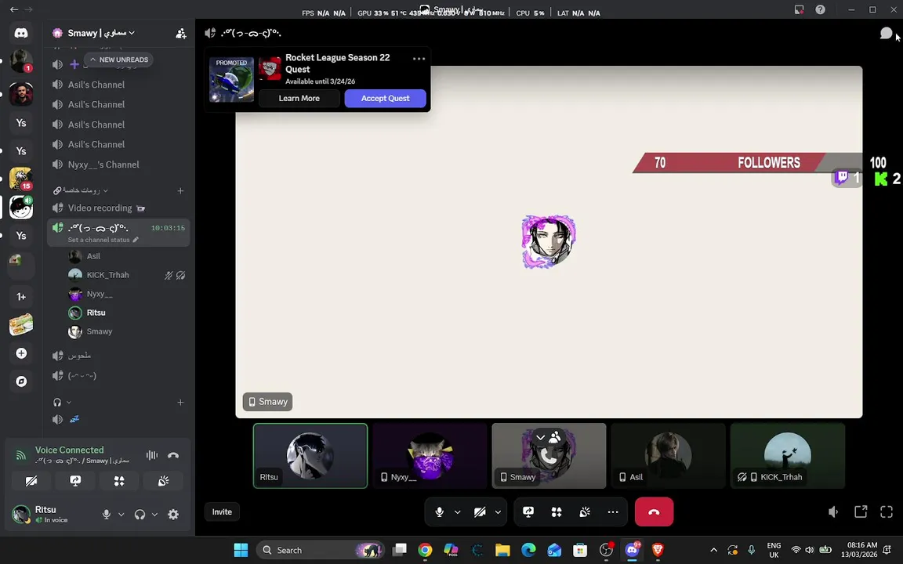Viewport: 903px width, 564px height.
Task: Open Windows Start menu
Action: 241,550
